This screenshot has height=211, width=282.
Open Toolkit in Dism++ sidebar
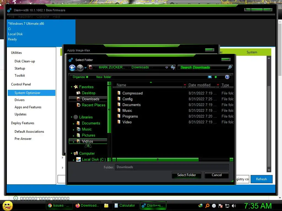(x=20, y=76)
